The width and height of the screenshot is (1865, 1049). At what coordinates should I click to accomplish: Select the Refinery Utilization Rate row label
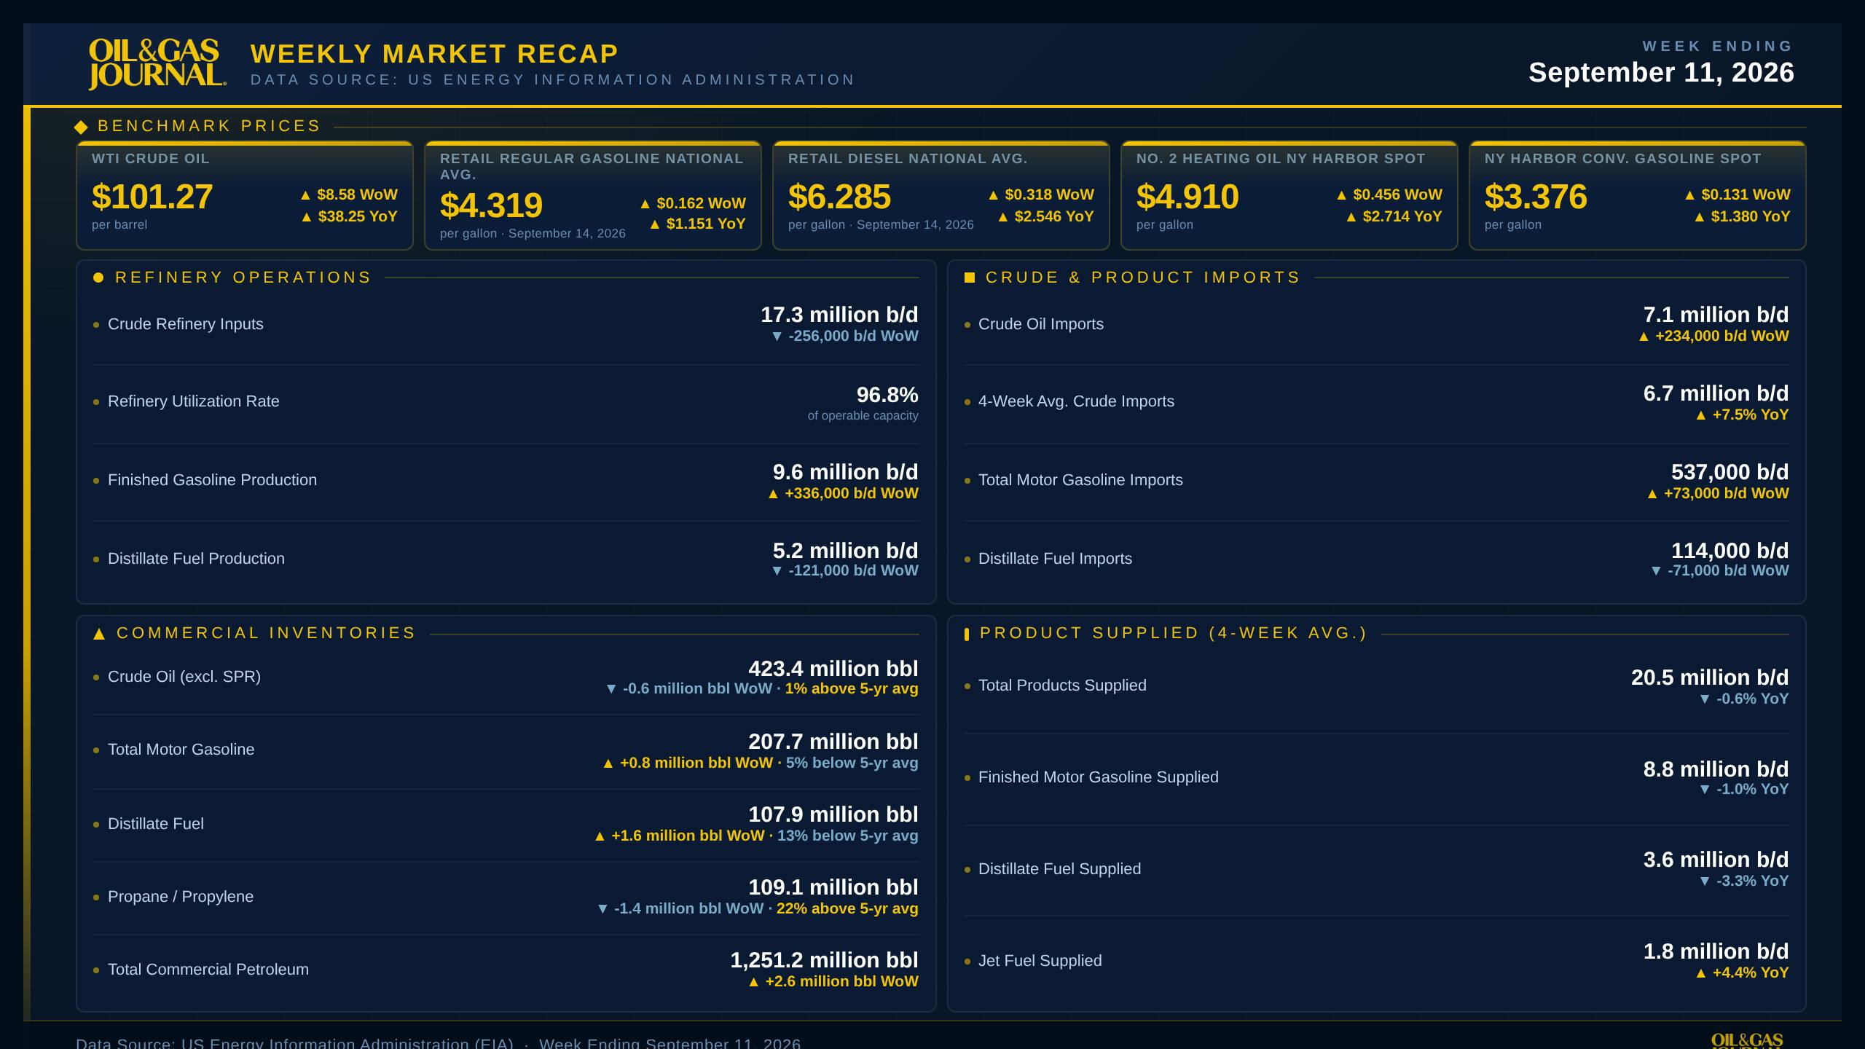194,401
